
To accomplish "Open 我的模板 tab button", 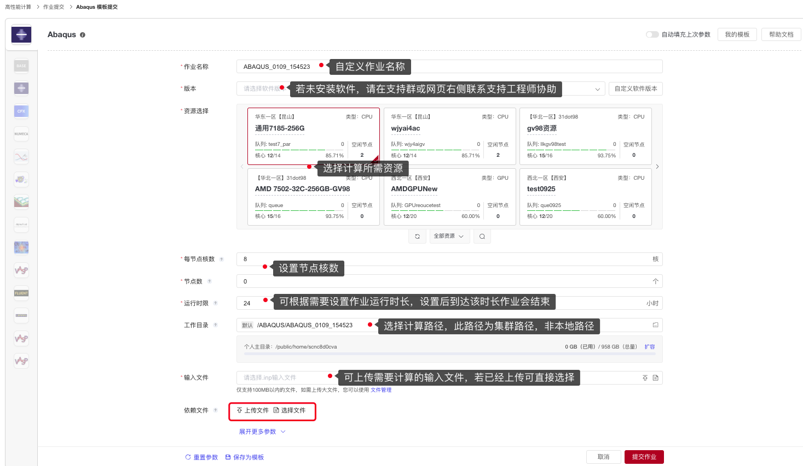I will point(737,34).
